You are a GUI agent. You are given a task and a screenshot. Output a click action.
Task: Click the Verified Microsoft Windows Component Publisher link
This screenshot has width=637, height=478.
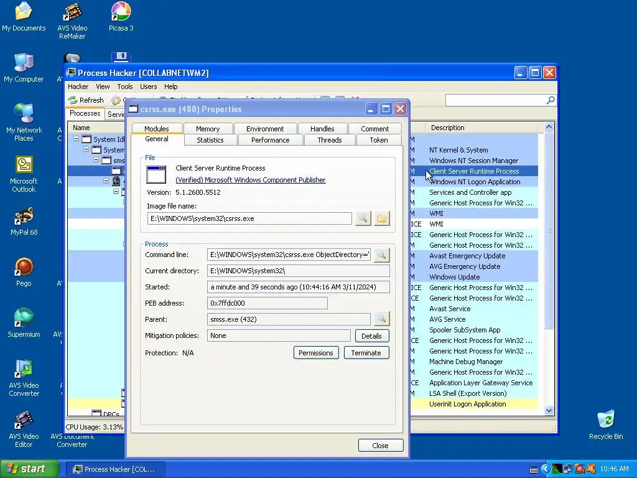[x=250, y=180]
